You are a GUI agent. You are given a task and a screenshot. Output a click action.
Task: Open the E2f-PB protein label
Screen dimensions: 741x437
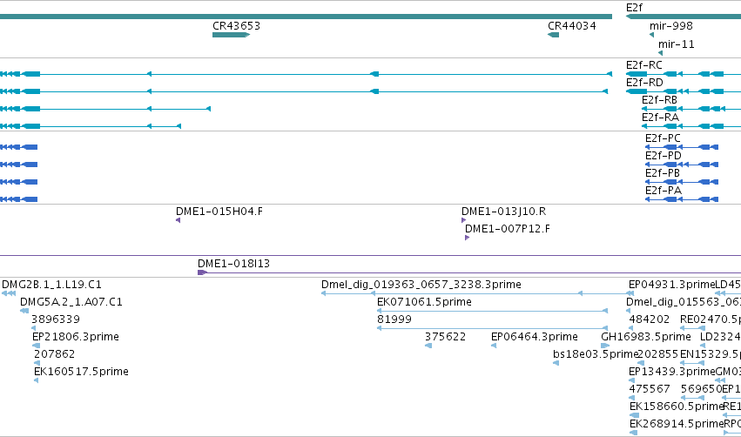[663, 173]
